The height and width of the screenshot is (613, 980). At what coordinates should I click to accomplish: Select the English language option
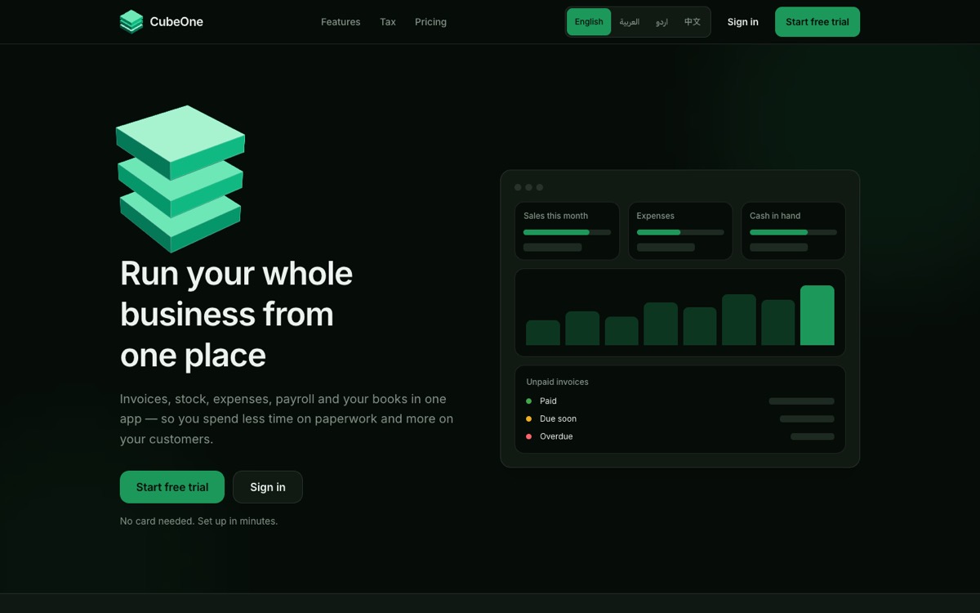[x=589, y=22]
